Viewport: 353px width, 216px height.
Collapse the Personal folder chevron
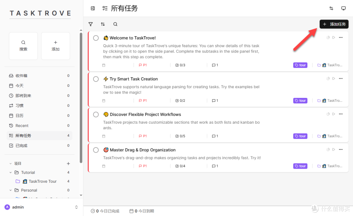tap(10, 190)
